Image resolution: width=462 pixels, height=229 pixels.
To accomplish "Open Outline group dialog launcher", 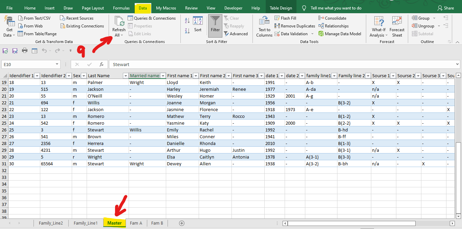I will 449,42.
